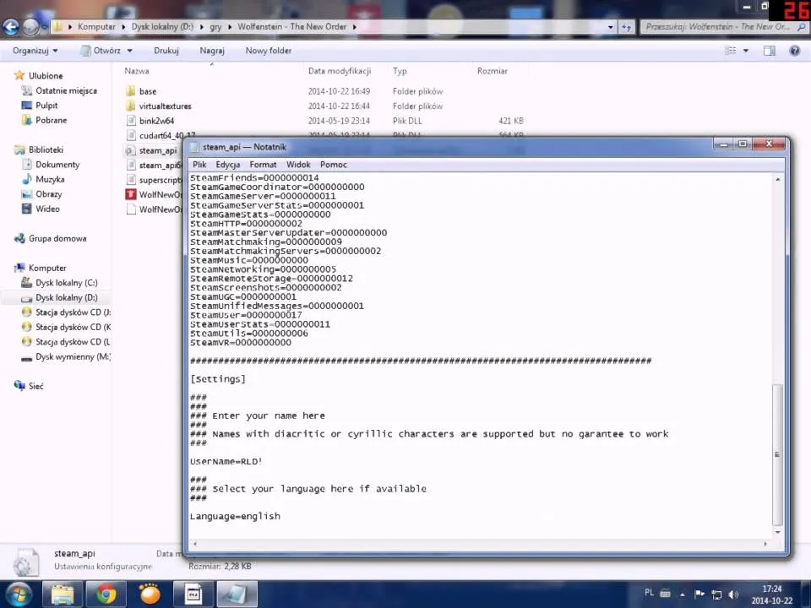Click the Wolfenstein - The New Order breadcrumb

pos(291,27)
